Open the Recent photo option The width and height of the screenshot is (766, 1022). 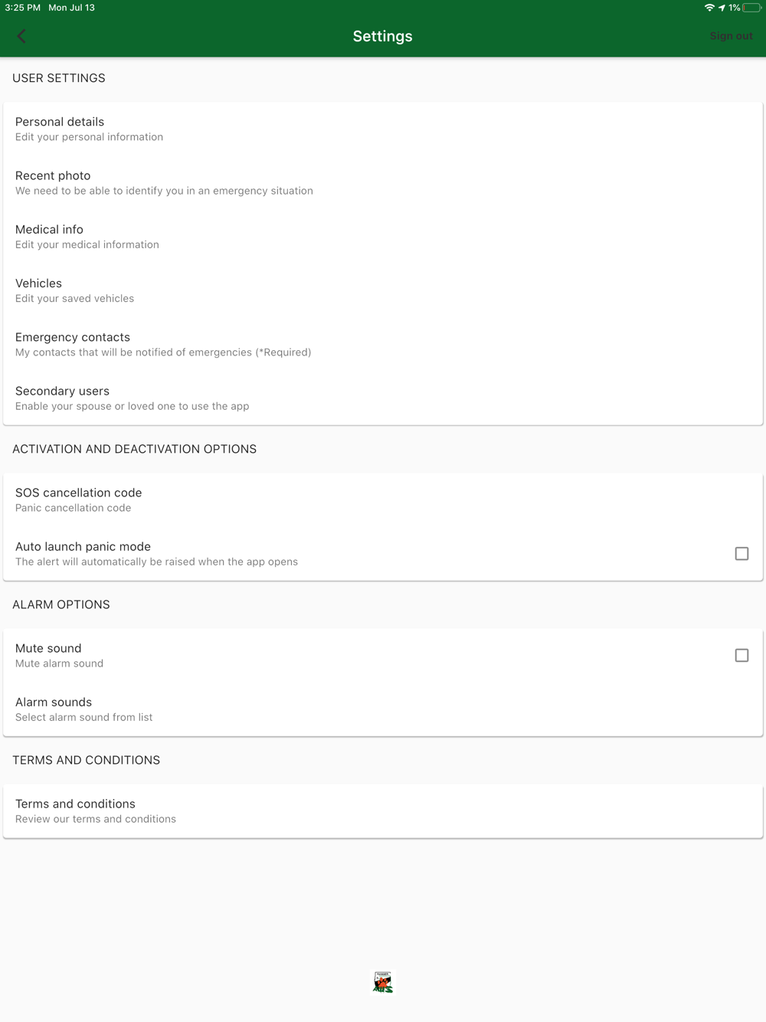tap(383, 182)
